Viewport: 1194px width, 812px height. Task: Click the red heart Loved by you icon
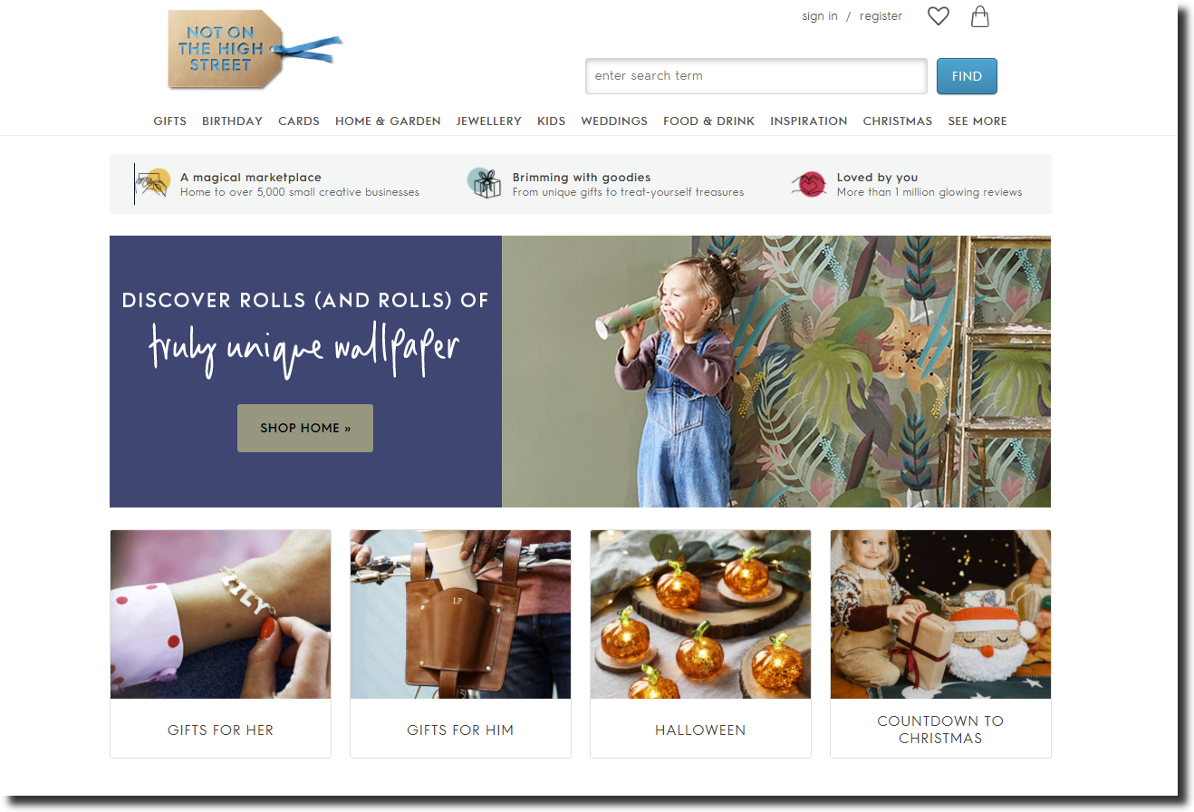808,184
